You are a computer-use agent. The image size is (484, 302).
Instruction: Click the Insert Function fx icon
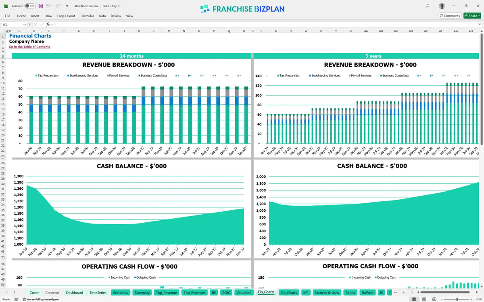pos(48,25)
